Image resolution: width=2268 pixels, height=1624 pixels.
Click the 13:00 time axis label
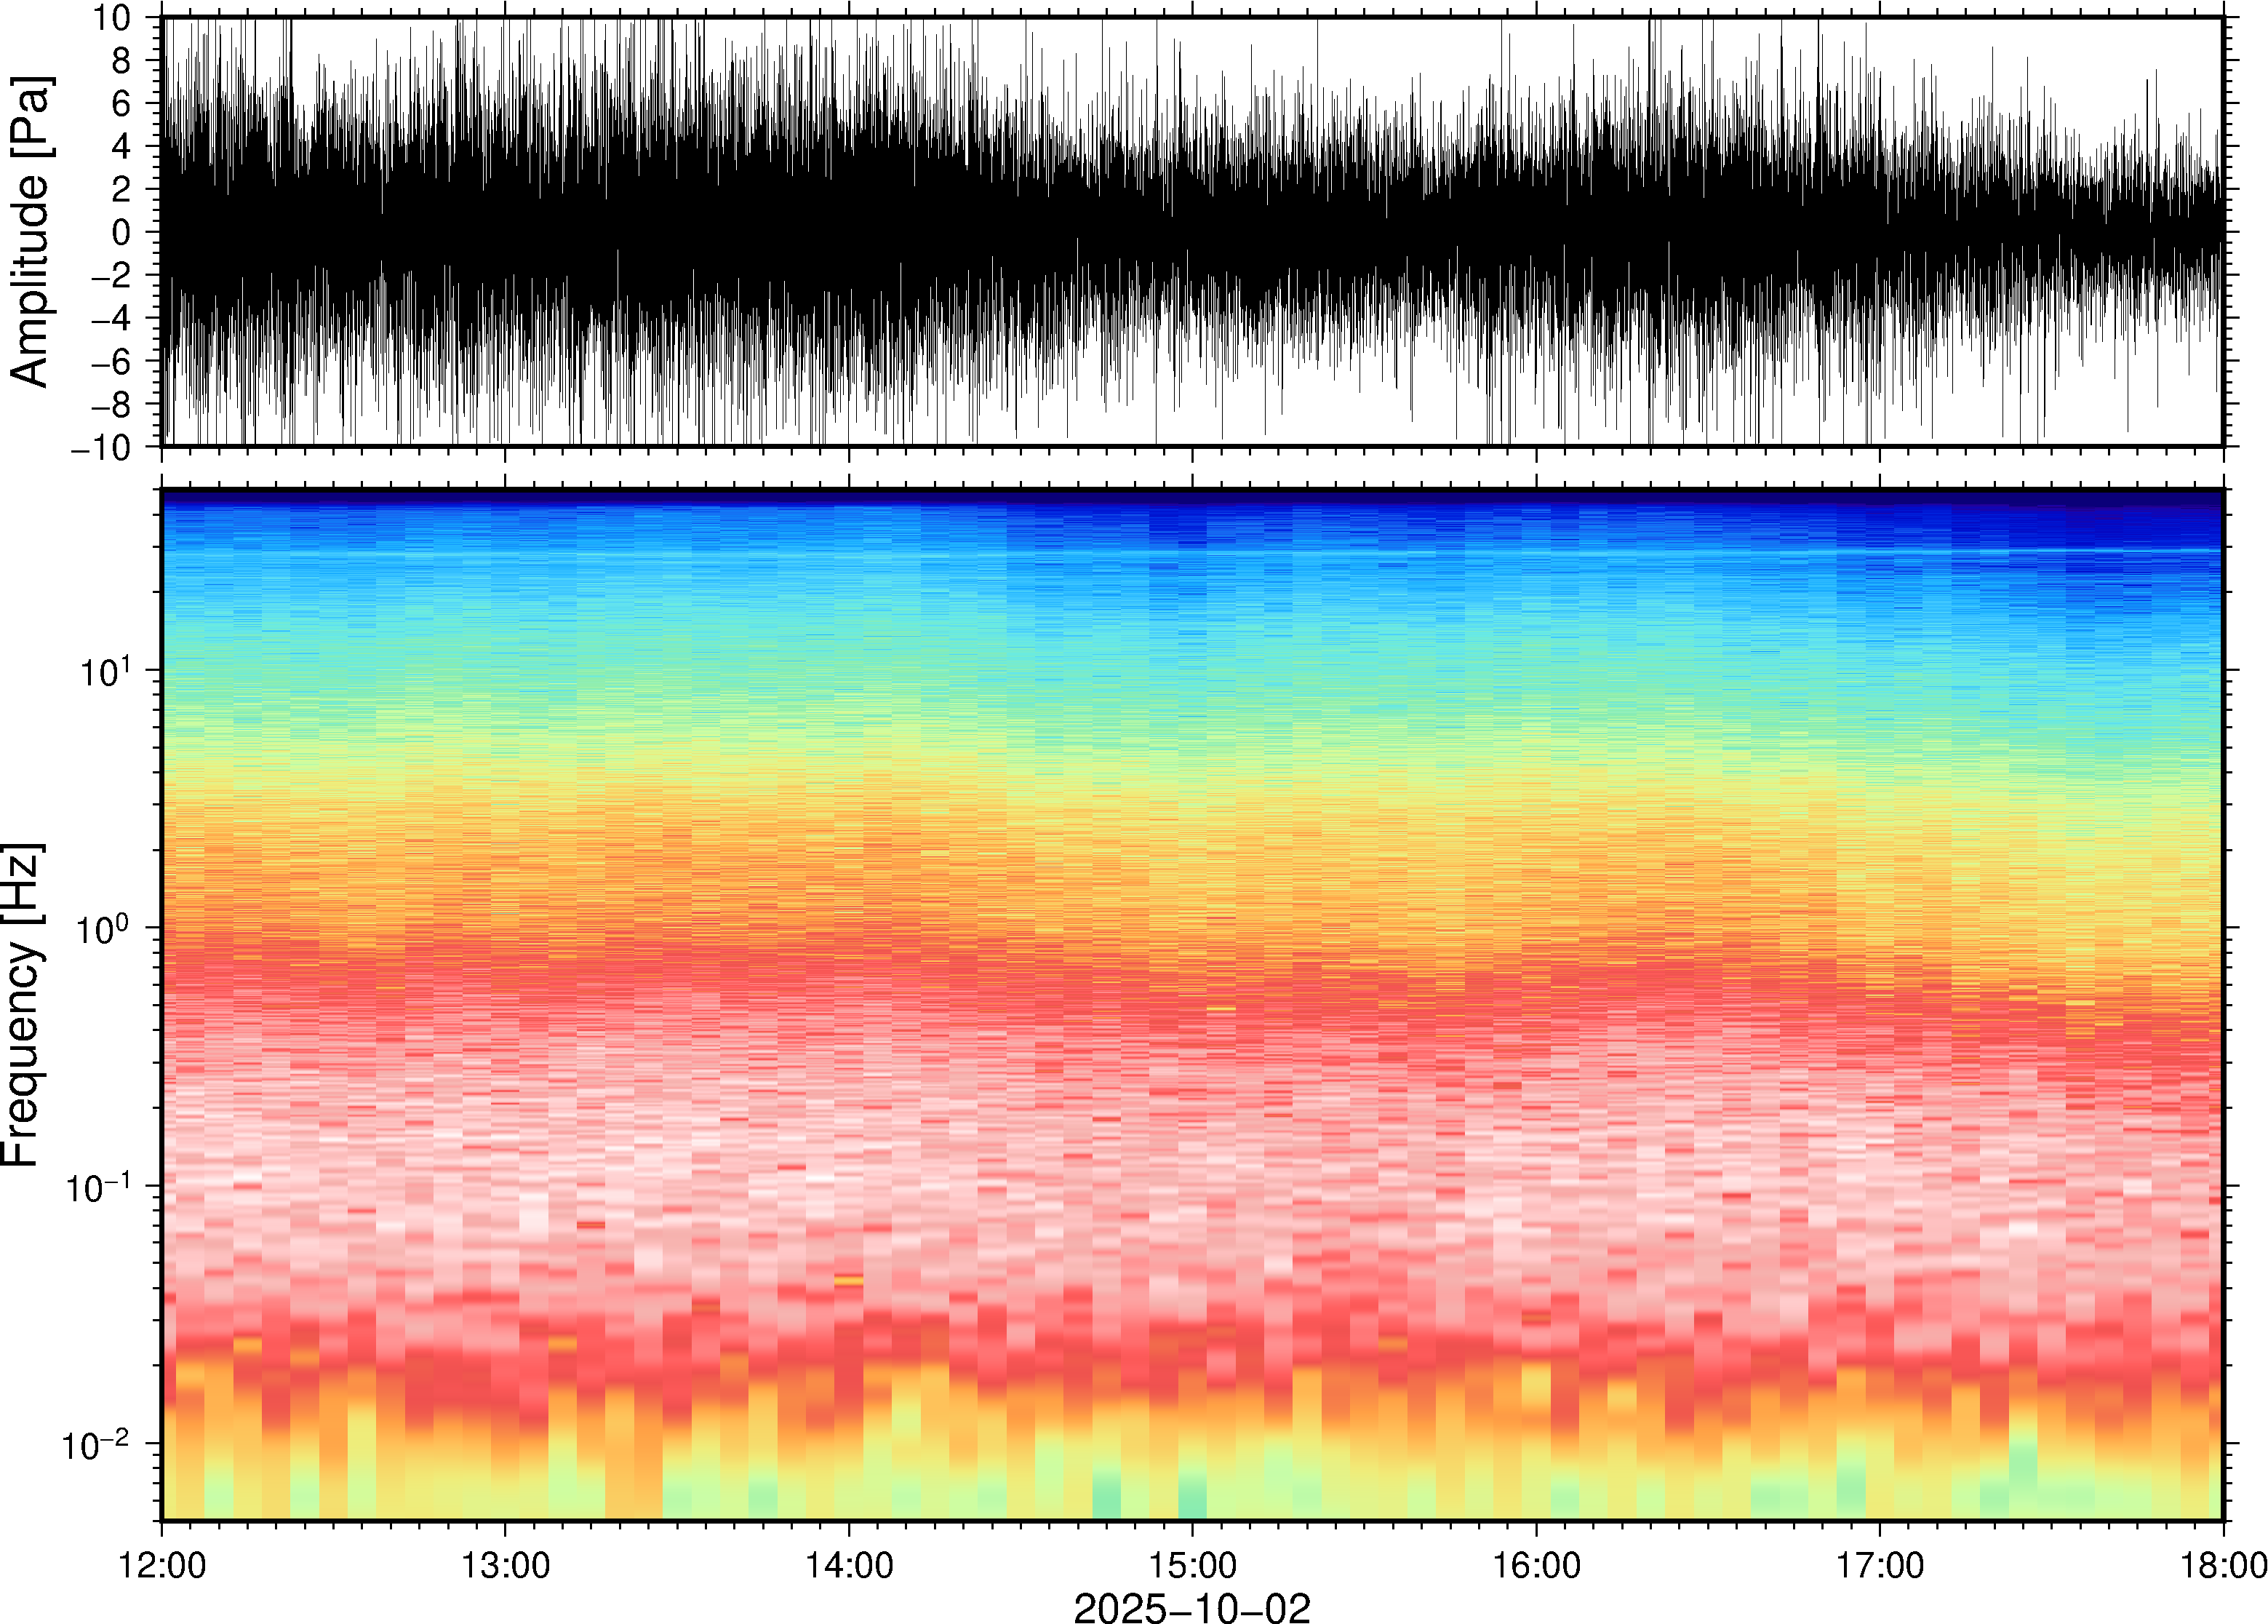click(x=505, y=1565)
